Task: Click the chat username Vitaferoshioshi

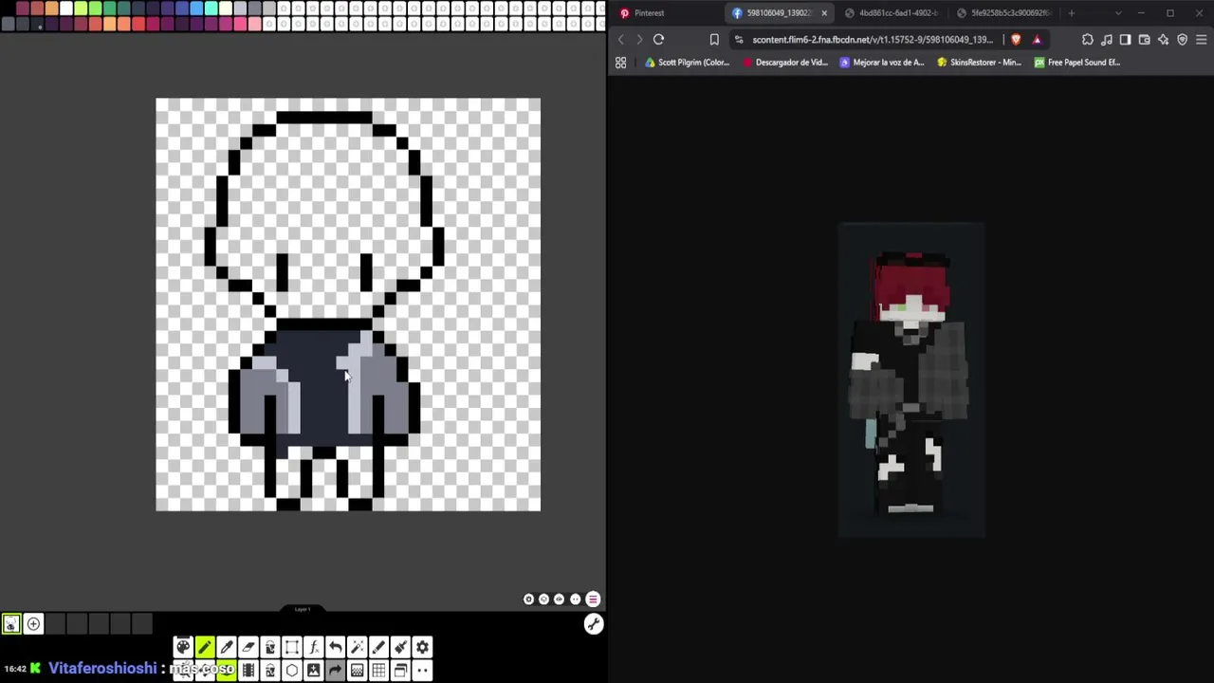Action: tap(102, 669)
